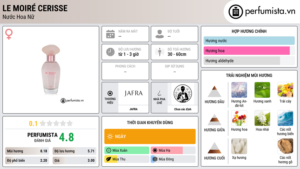
Task: Click the JAFRA brand name text
Action: tap(133, 109)
